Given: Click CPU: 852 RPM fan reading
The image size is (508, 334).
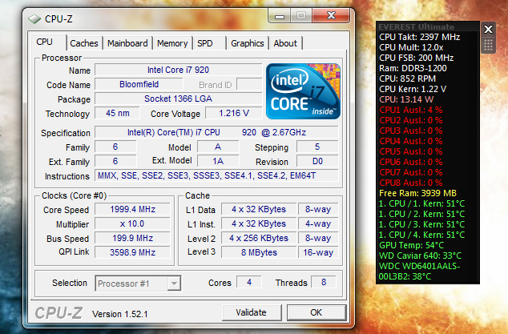Looking at the screenshot, I should (408, 78).
